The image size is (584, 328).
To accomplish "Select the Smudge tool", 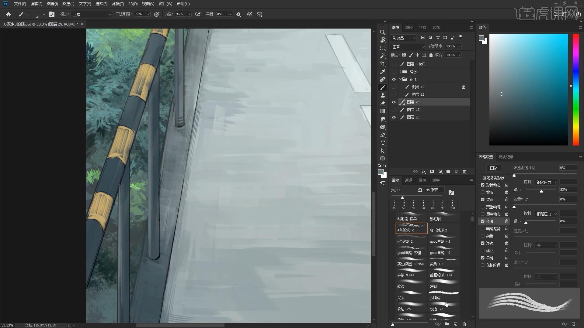I will click(383, 119).
